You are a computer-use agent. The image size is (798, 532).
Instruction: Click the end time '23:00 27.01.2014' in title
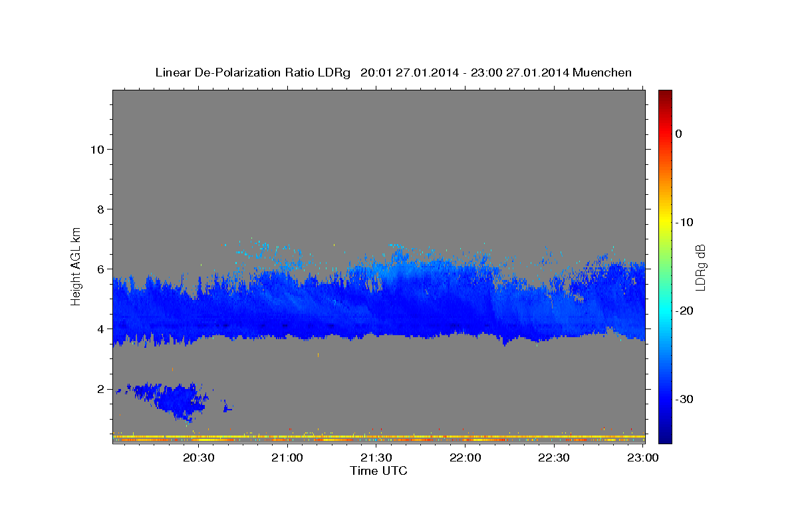point(520,72)
